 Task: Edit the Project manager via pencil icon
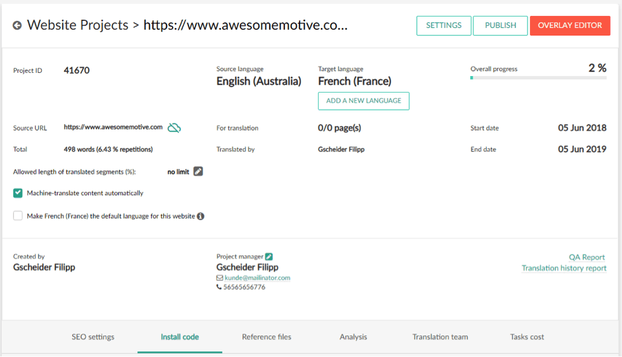tap(269, 256)
